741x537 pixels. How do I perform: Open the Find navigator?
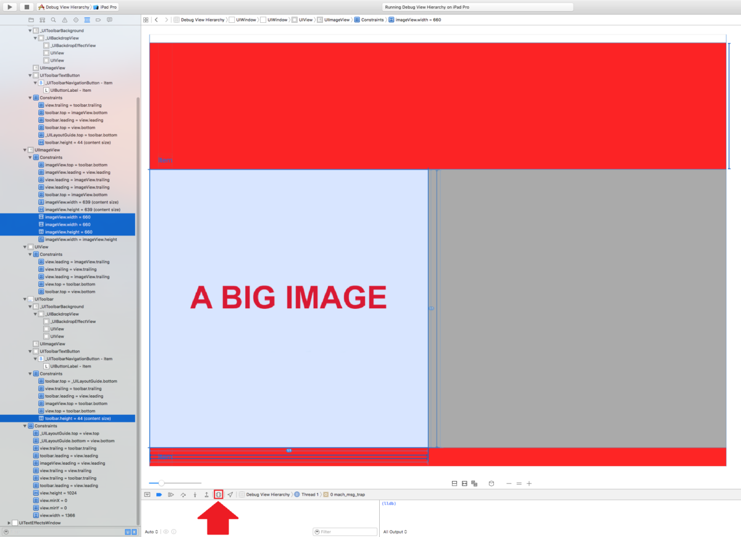pyautogui.click(x=54, y=20)
